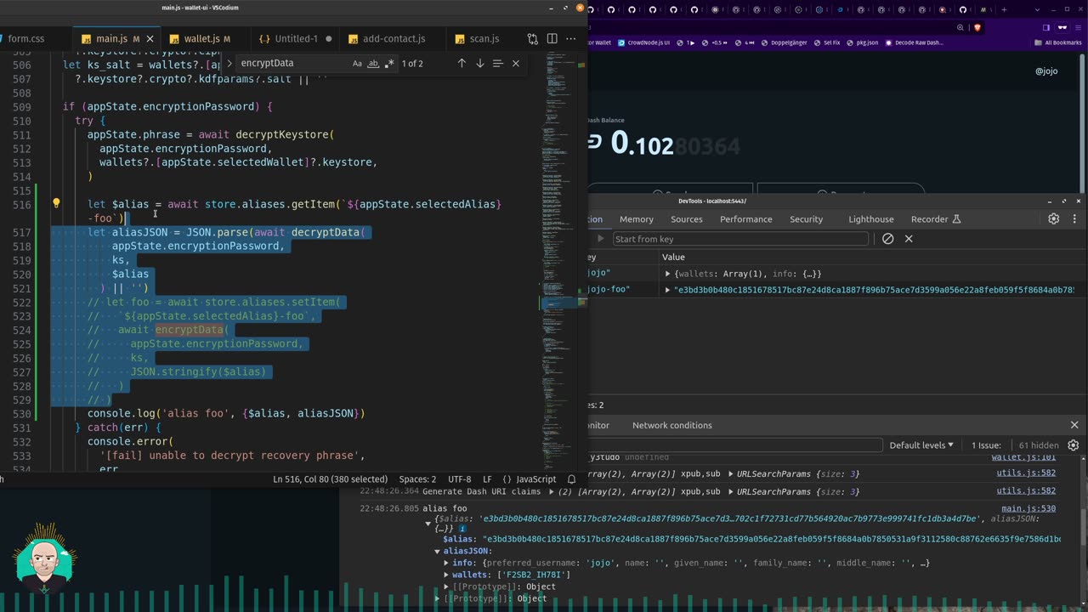Toggle Find in Selection icon
The image size is (1088, 612).
pos(498,64)
